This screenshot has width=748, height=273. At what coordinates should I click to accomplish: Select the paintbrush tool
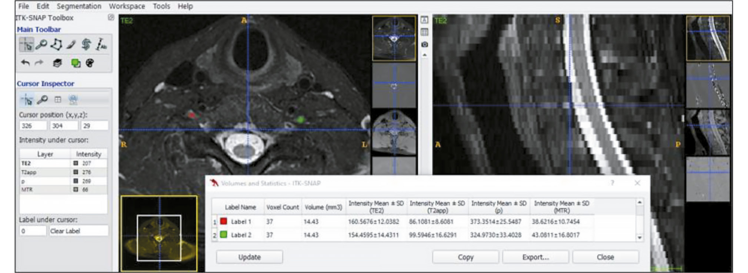point(71,45)
